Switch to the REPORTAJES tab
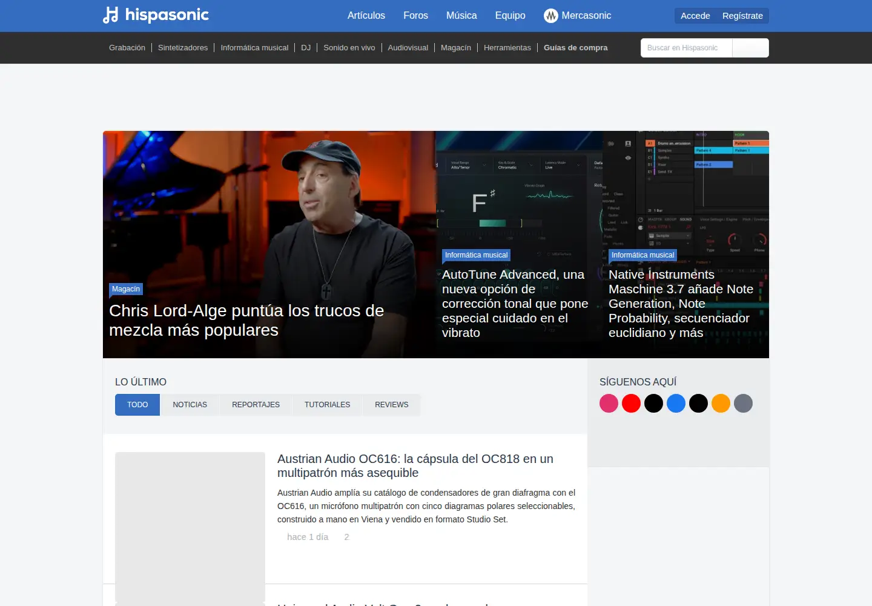 tap(256, 405)
